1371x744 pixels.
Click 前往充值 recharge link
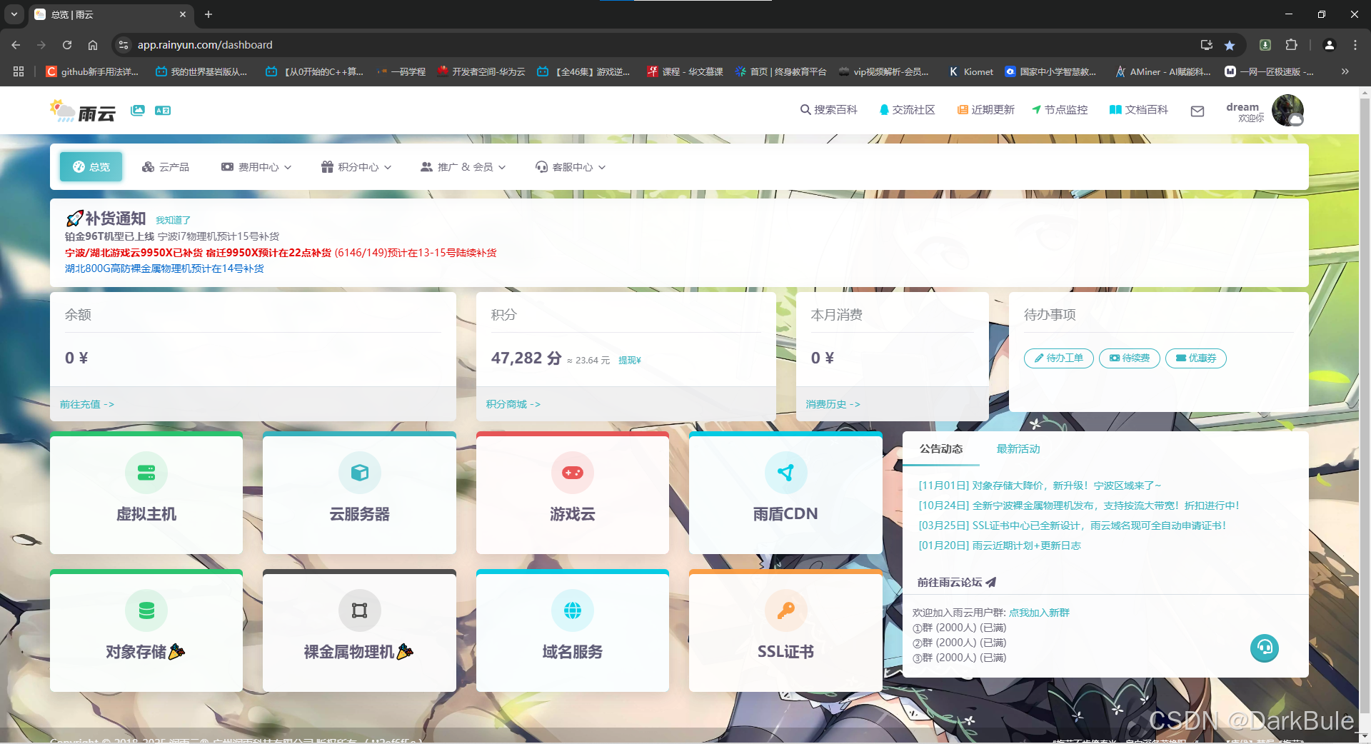pyautogui.click(x=87, y=404)
